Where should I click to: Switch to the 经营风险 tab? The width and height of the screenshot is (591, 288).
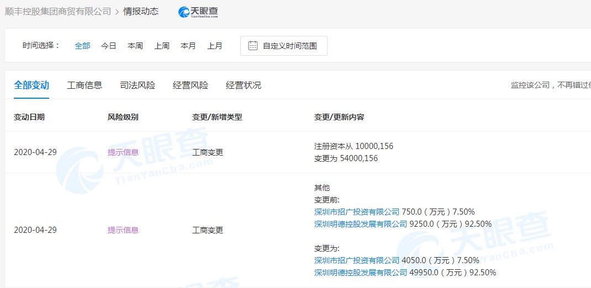point(191,85)
